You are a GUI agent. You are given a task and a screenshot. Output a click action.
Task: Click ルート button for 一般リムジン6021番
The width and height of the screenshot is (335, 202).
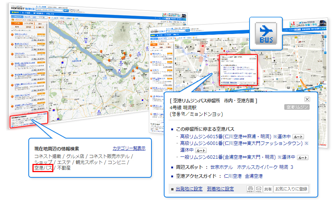tap(303, 158)
